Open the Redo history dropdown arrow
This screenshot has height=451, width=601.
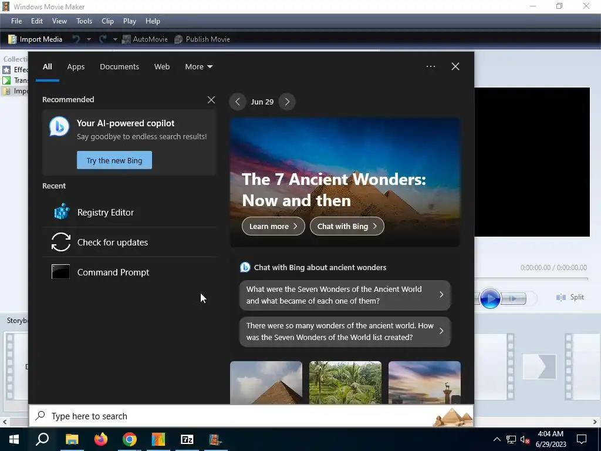click(x=115, y=39)
